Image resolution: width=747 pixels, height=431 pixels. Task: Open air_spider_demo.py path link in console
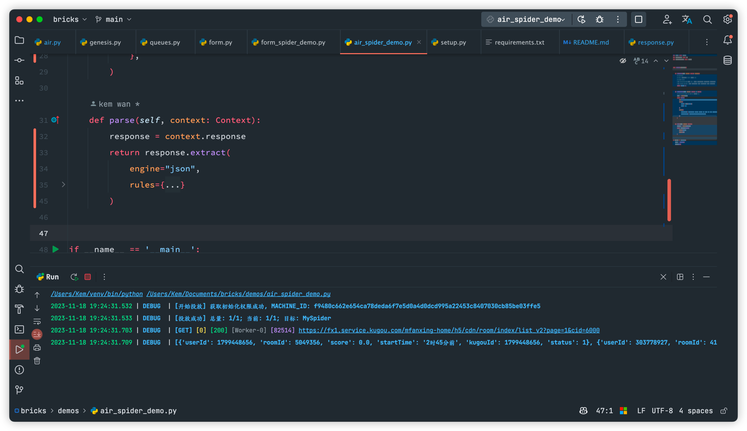tap(238, 294)
